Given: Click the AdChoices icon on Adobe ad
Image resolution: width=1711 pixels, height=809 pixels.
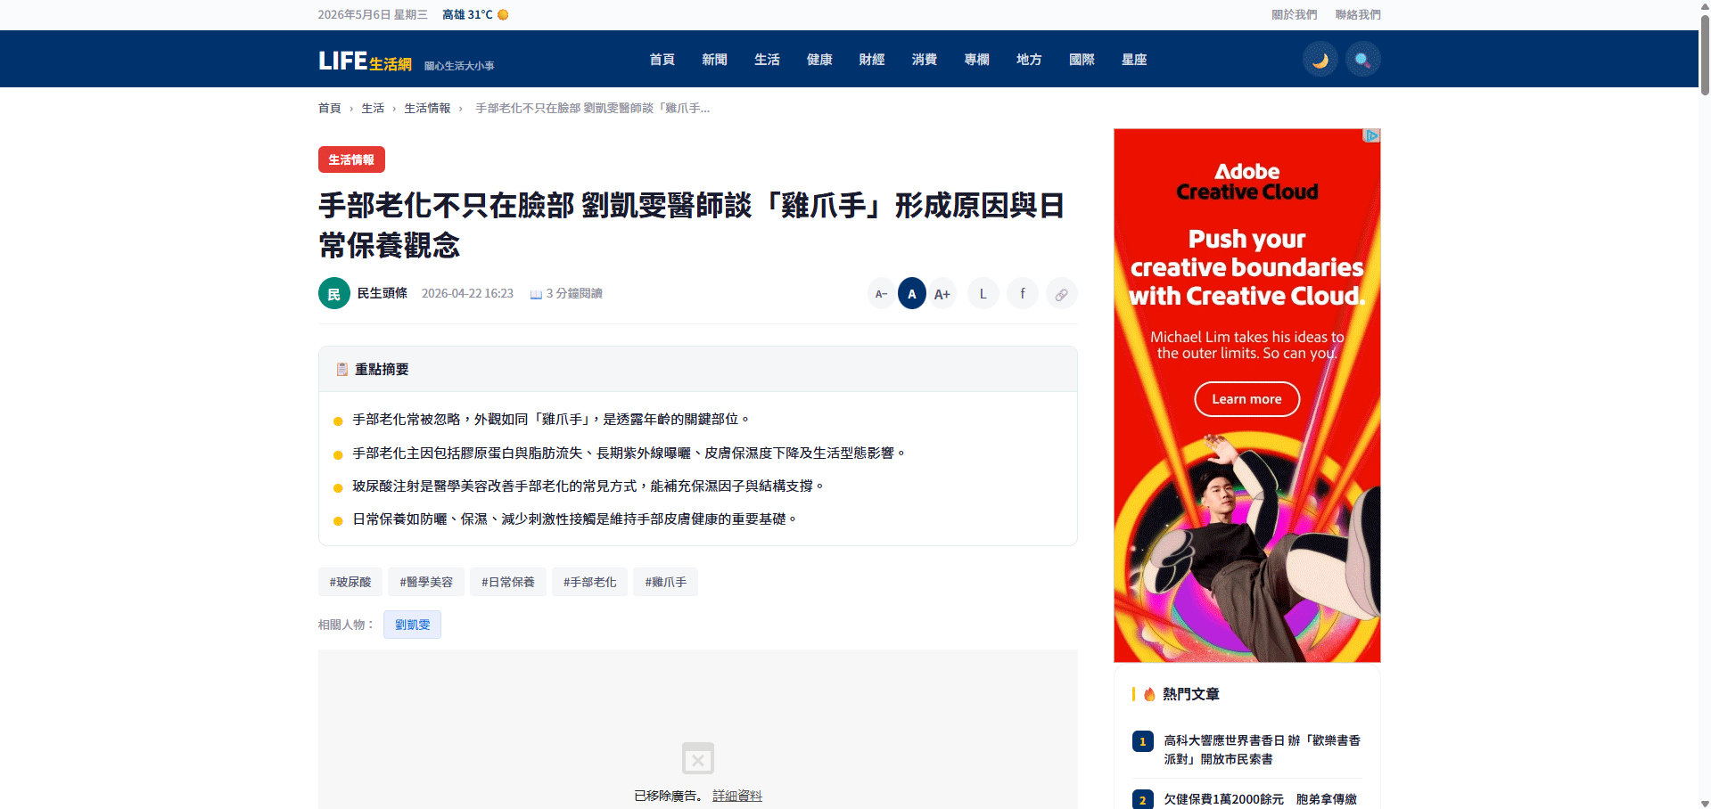Looking at the screenshot, I should [1372, 135].
